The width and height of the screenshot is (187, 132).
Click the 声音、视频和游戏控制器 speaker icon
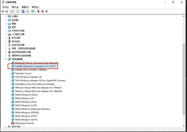[x=9, y=49]
